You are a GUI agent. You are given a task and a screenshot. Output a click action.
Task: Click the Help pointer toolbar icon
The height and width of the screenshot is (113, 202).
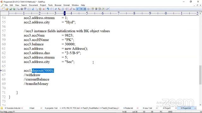107,9
